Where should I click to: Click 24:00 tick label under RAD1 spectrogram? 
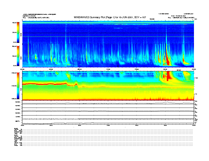pyautogui.click(x=194, y=69)
